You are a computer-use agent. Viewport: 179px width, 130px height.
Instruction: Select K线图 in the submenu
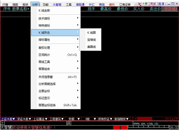pos(90,33)
